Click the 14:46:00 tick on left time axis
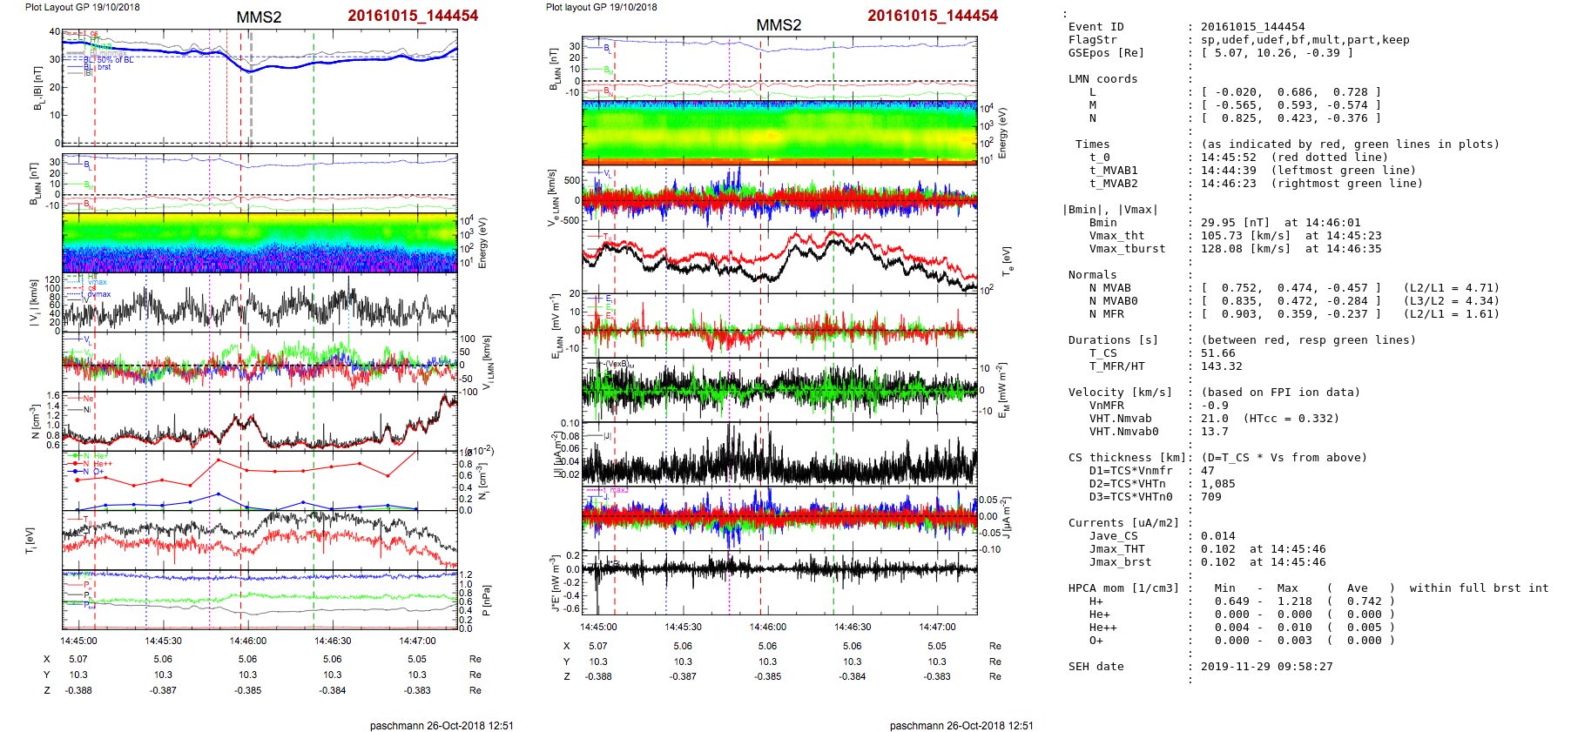1571x732 pixels. 248,641
